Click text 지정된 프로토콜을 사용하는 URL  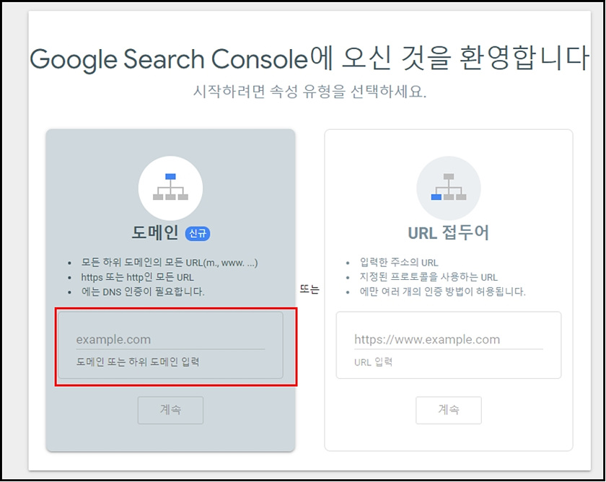click(x=429, y=277)
